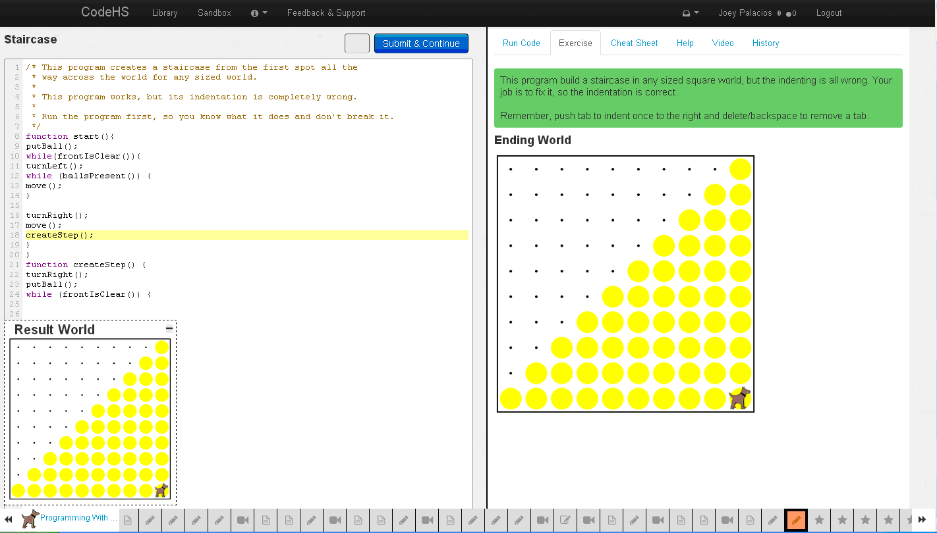Open the inbox notifications dropdown
Screen dimensions: 937x533
[x=690, y=13]
